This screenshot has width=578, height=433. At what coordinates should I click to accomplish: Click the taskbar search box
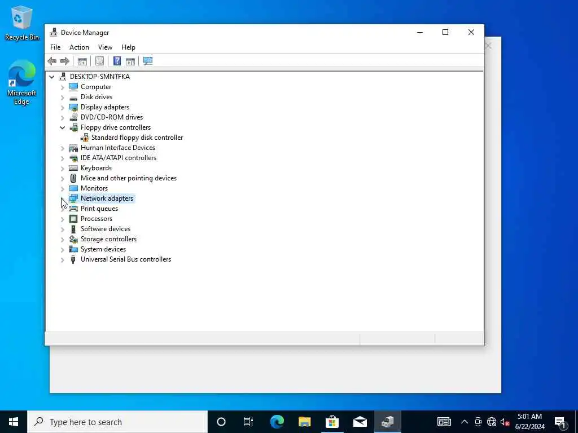point(117,422)
